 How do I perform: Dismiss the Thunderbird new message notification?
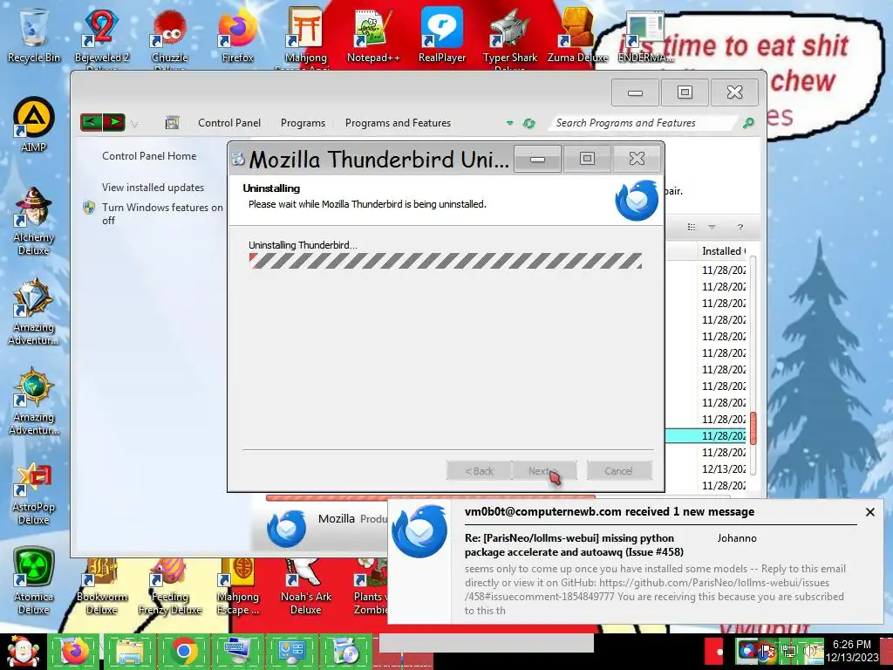(x=869, y=512)
